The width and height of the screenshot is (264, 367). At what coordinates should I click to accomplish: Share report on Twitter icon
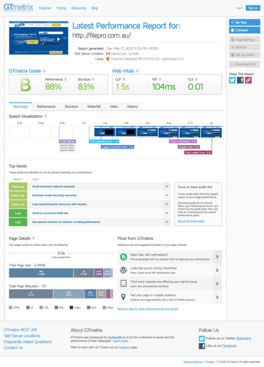(x=232, y=80)
